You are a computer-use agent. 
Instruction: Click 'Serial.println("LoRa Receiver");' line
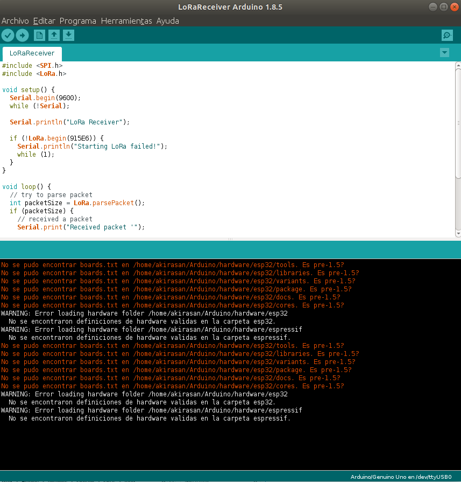[x=70, y=122]
